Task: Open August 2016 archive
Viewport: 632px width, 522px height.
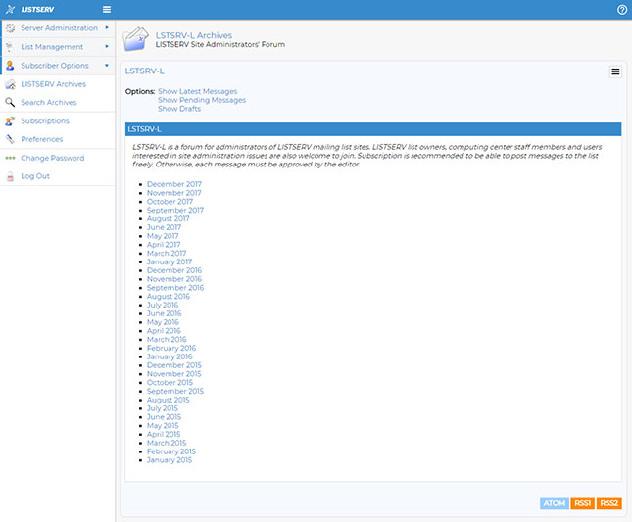Action: [x=169, y=296]
